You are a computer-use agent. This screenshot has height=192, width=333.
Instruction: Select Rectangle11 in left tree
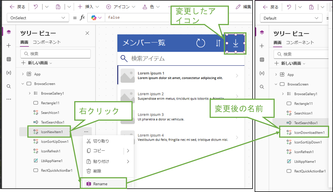click(50, 103)
